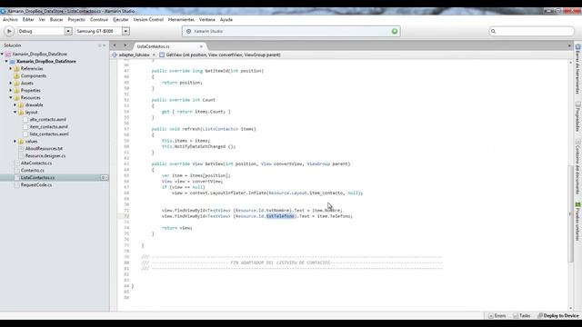Open Contacto.cs file
This screenshot has width=582, height=327.
[33, 170]
